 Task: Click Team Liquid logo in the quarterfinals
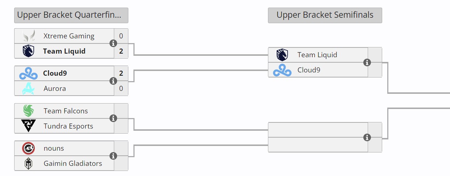point(28,51)
